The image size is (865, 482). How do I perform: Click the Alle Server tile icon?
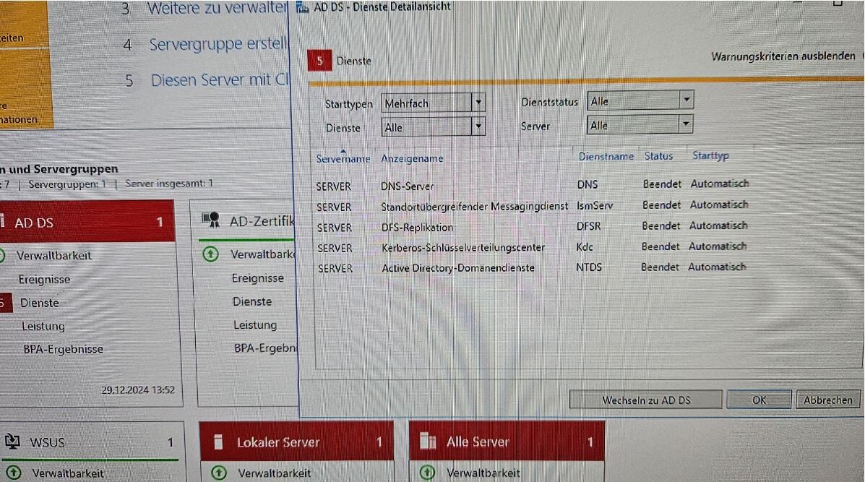(428, 441)
